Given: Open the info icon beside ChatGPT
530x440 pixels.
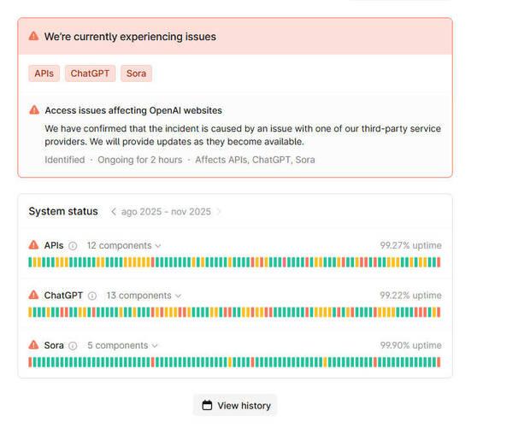Looking at the screenshot, I should coord(92,296).
